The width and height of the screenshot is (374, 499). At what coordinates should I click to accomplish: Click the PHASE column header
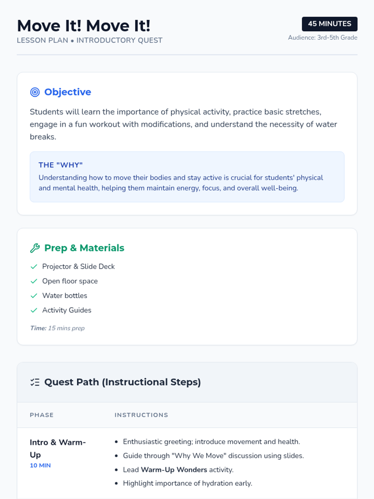42,415
